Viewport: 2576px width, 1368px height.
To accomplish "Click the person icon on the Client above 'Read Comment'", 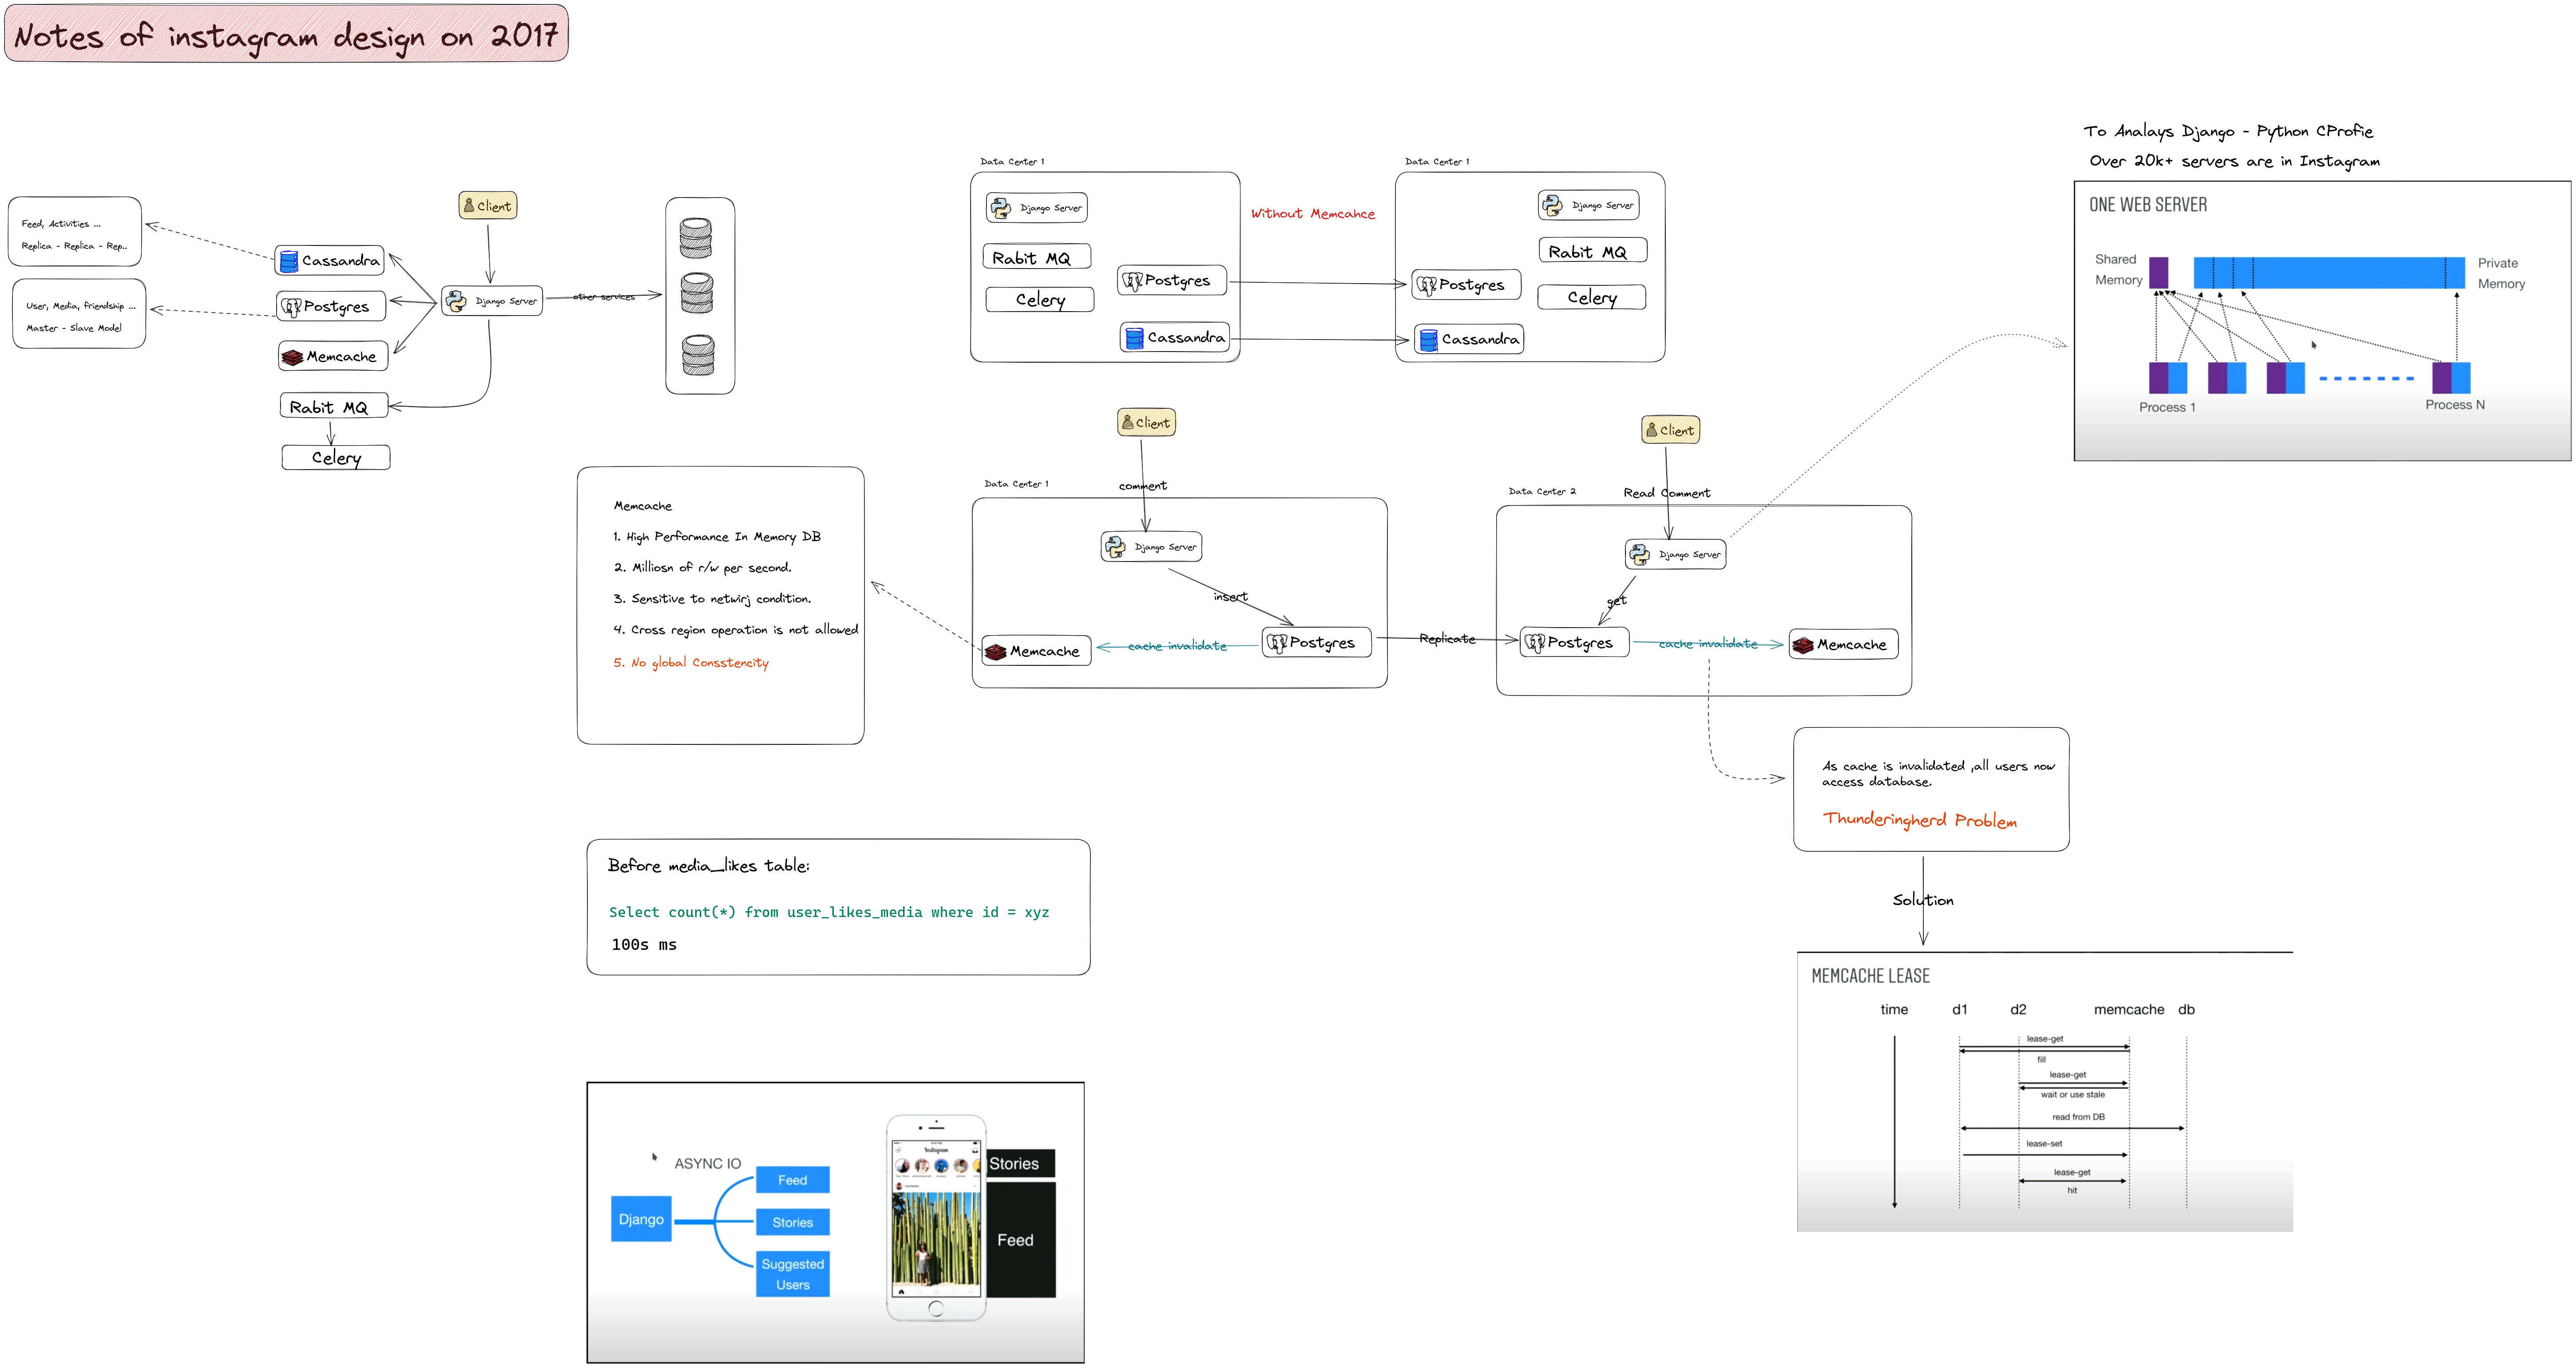I will click(1652, 430).
